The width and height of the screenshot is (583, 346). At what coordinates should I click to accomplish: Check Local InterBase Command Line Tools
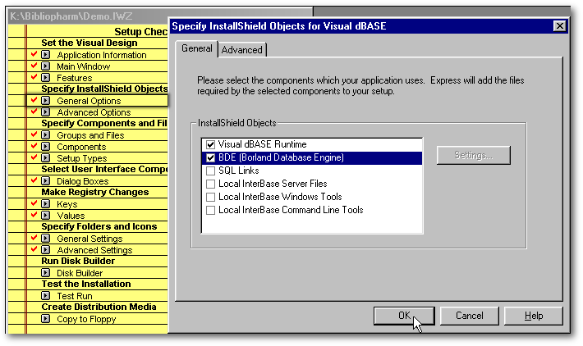tap(210, 210)
